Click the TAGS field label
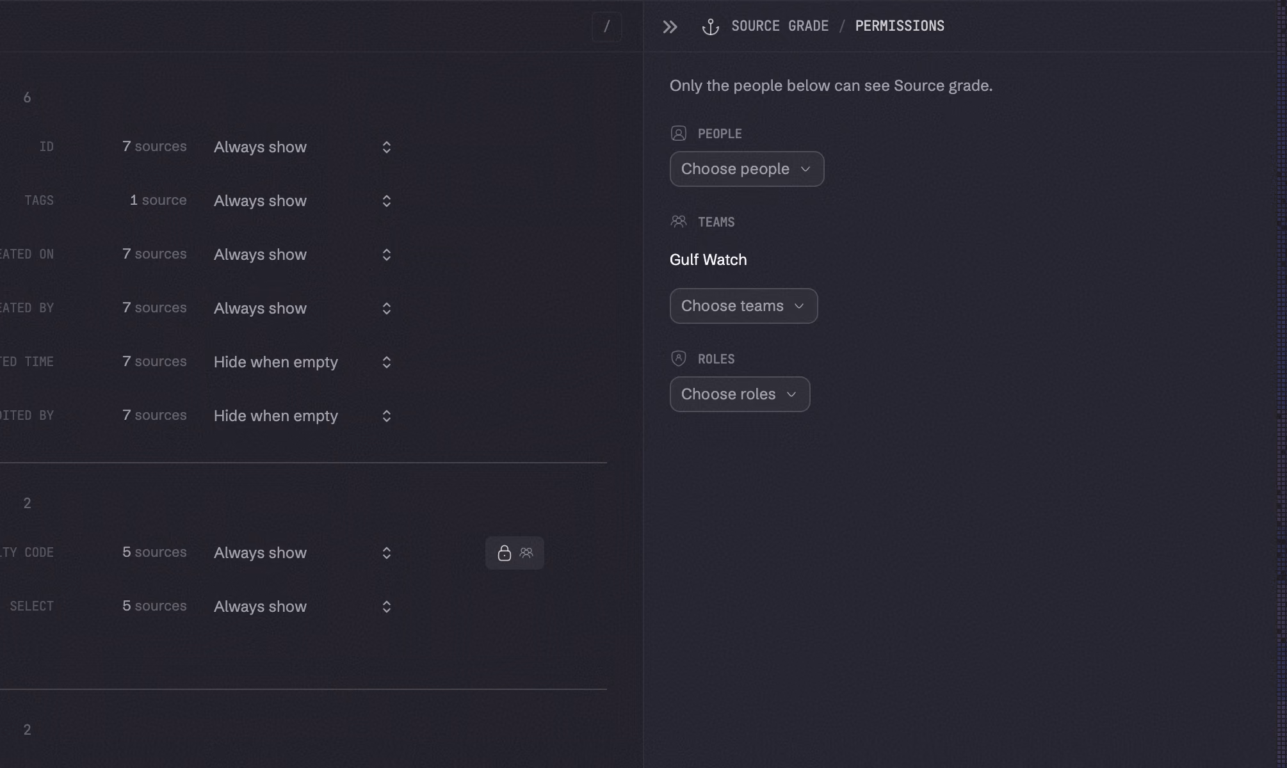The image size is (1287, 768). [39, 200]
